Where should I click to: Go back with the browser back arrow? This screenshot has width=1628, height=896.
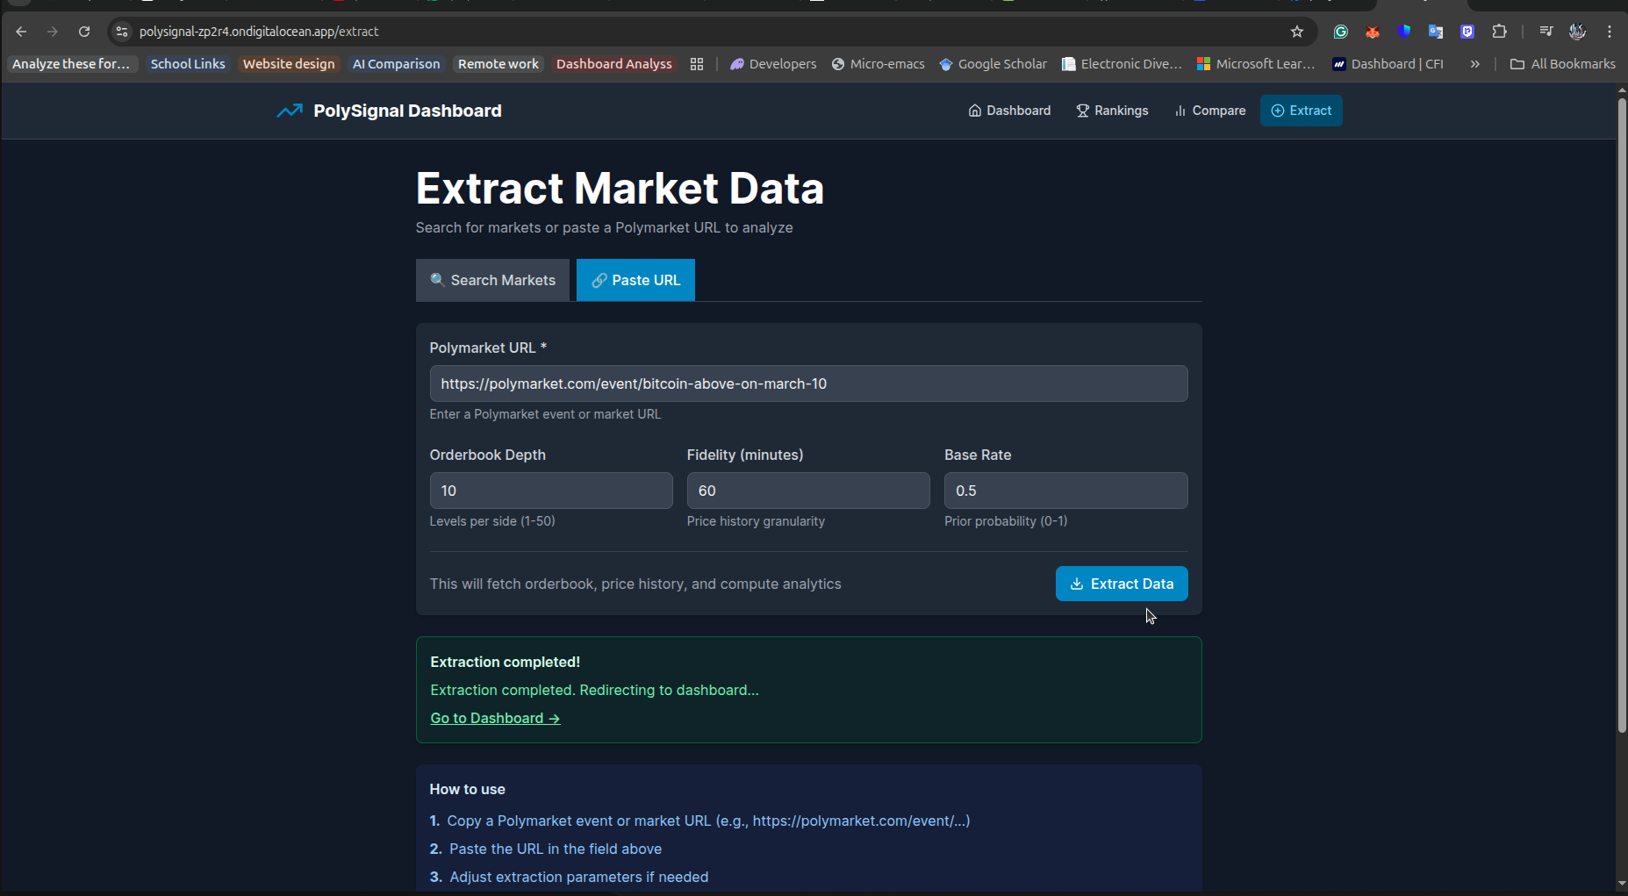click(21, 32)
